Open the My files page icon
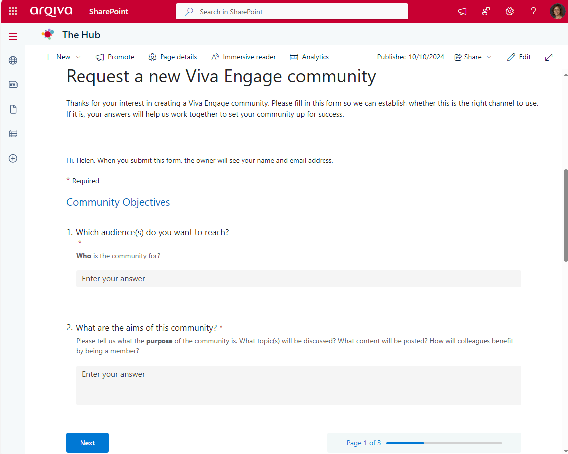This screenshot has width=568, height=454. coord(13,109)
